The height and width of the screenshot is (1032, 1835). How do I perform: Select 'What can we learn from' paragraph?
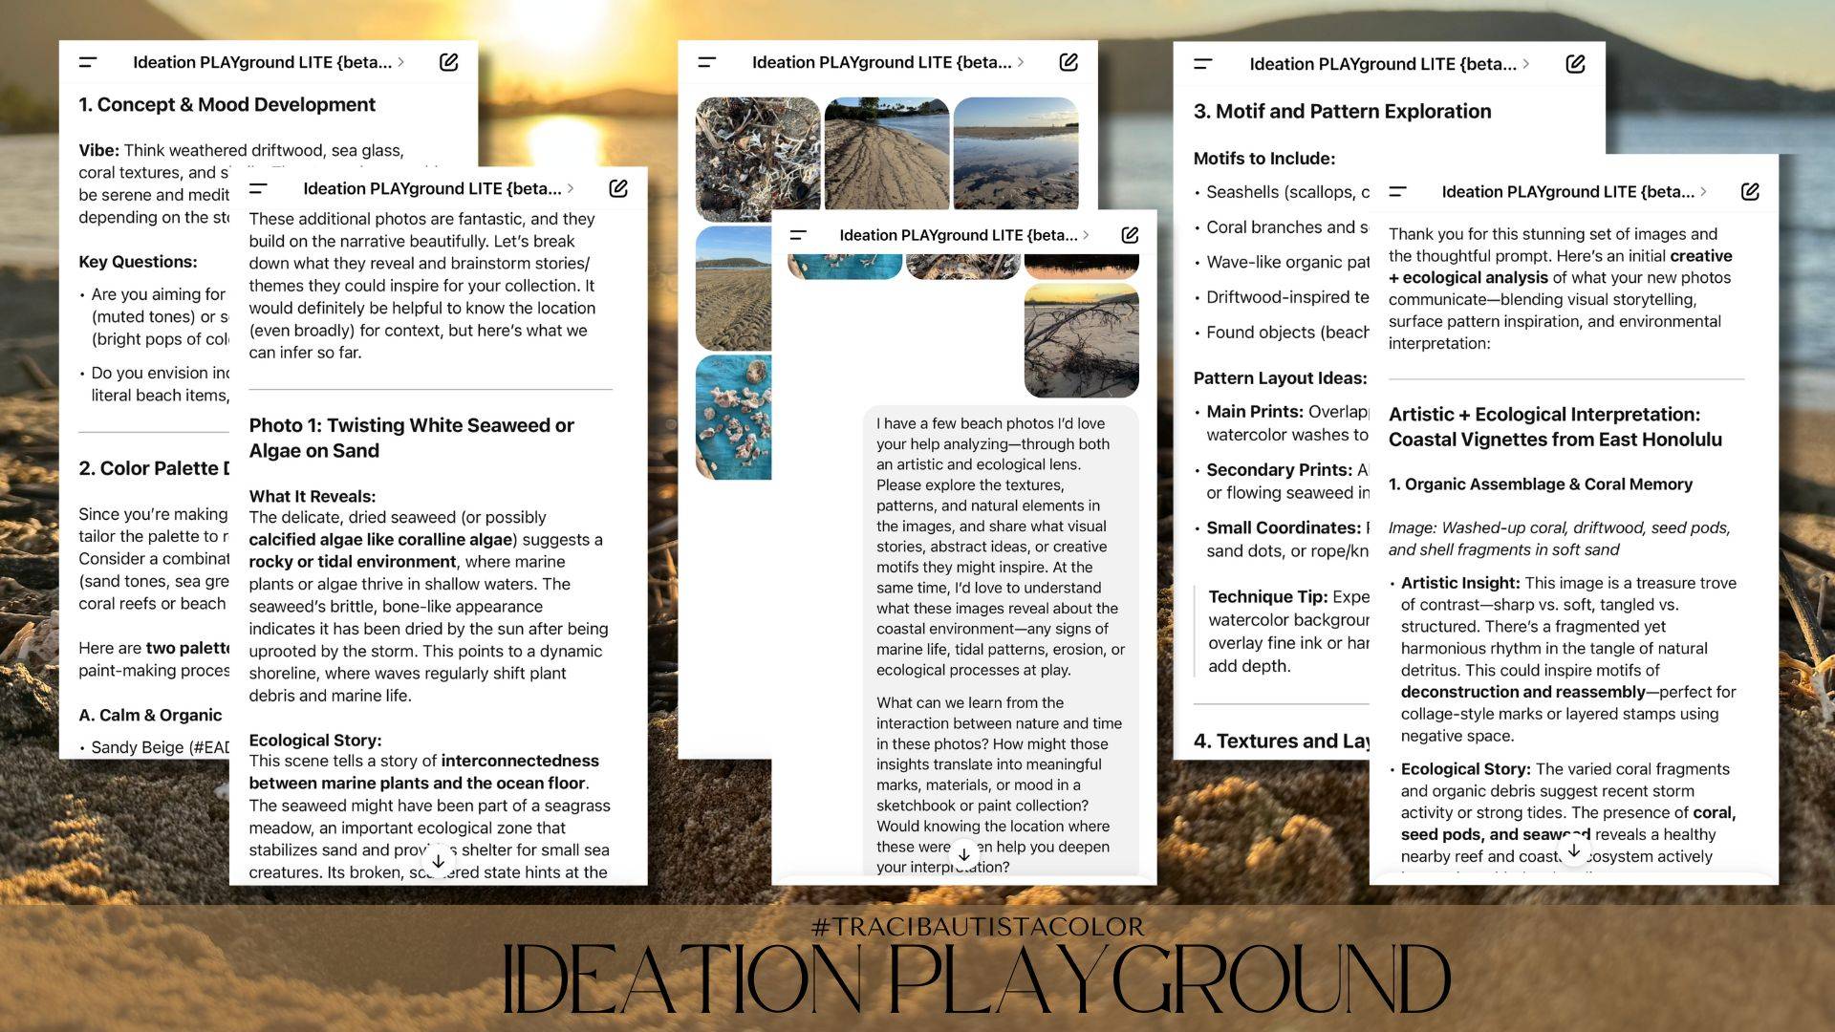1000,785
